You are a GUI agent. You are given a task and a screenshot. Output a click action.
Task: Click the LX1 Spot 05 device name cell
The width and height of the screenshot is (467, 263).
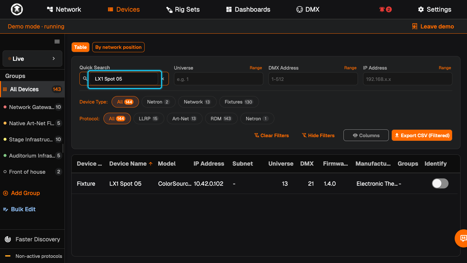click(x=126, y=184)
